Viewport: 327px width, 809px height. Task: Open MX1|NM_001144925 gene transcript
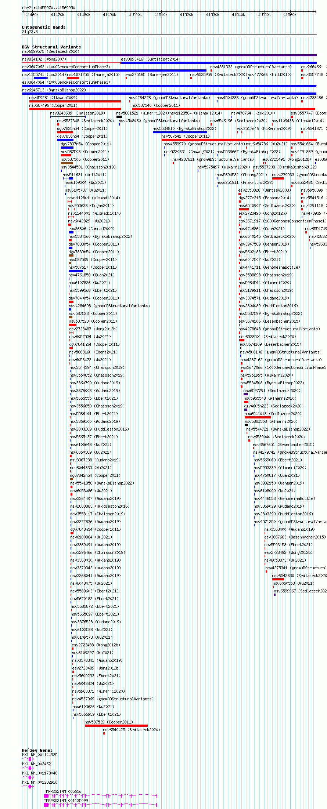(40, 755)
